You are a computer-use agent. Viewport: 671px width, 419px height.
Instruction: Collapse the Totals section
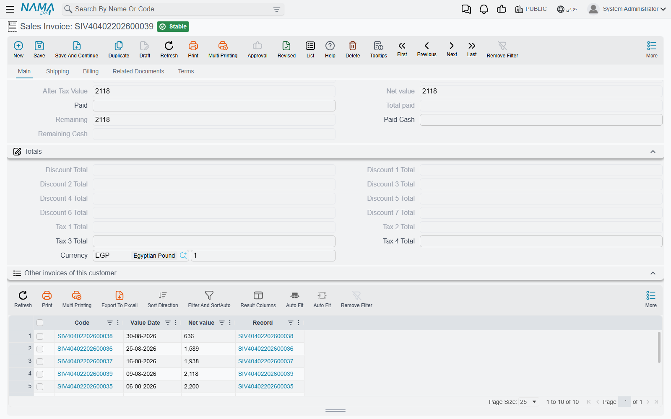[653, 152]
